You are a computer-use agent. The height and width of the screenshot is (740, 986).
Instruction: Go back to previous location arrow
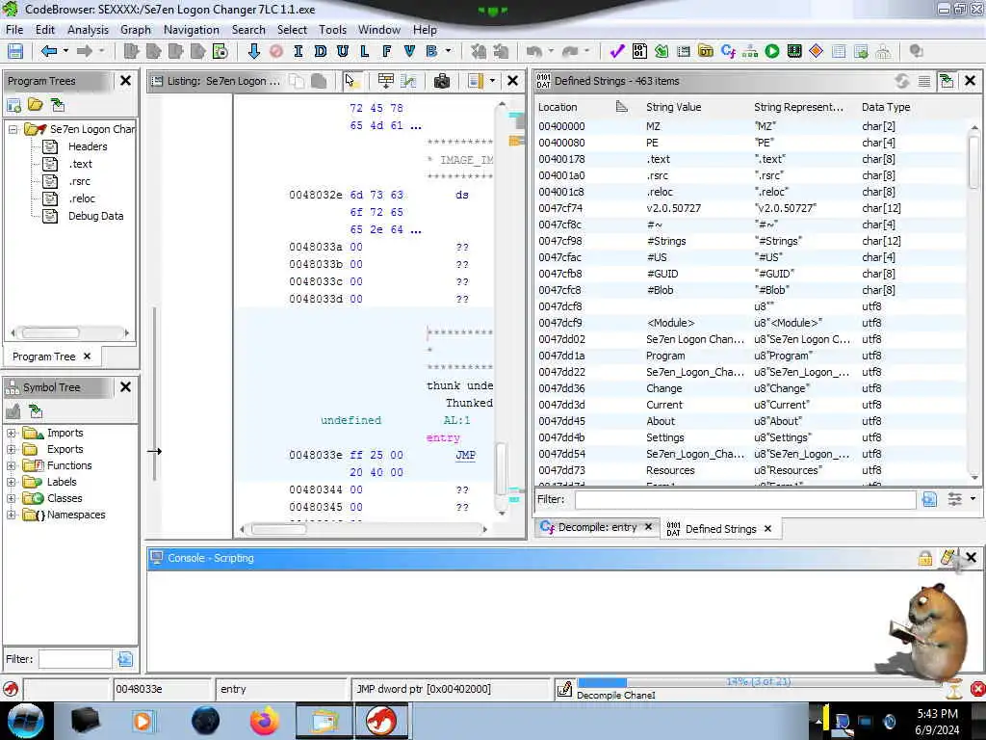pyautogui.click(x=49, y=52)
